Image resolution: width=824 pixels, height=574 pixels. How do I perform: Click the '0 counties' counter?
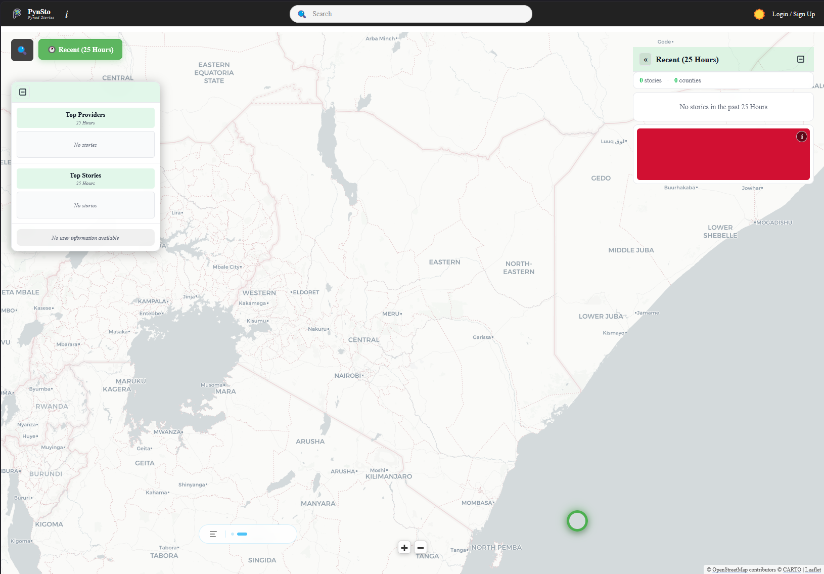pos(688,80)
